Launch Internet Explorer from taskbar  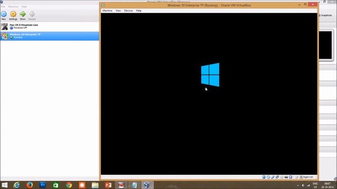point(16,185)
